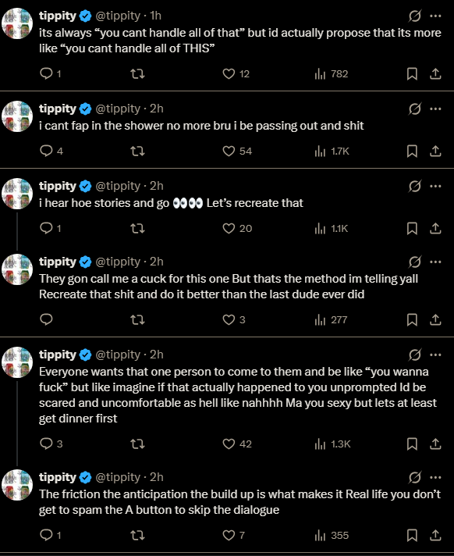Click the @tippity handle on the first tweet
Image resolution: width=454 pixels, height=556 pixels.
(x=118, y=16)
